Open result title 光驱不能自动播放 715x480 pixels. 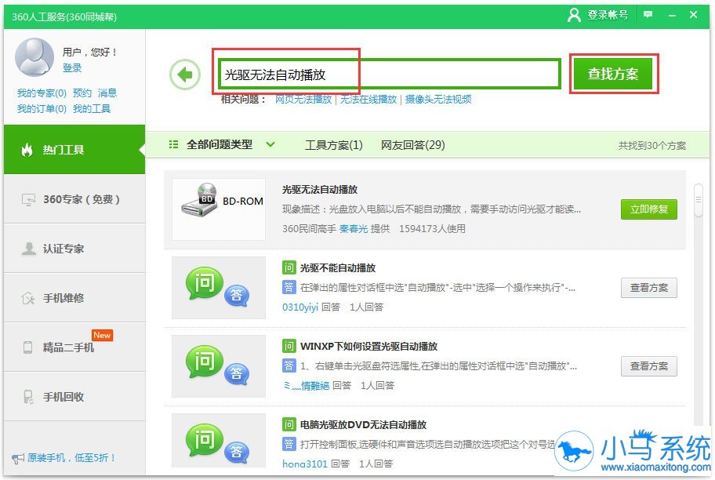(337, 268)
